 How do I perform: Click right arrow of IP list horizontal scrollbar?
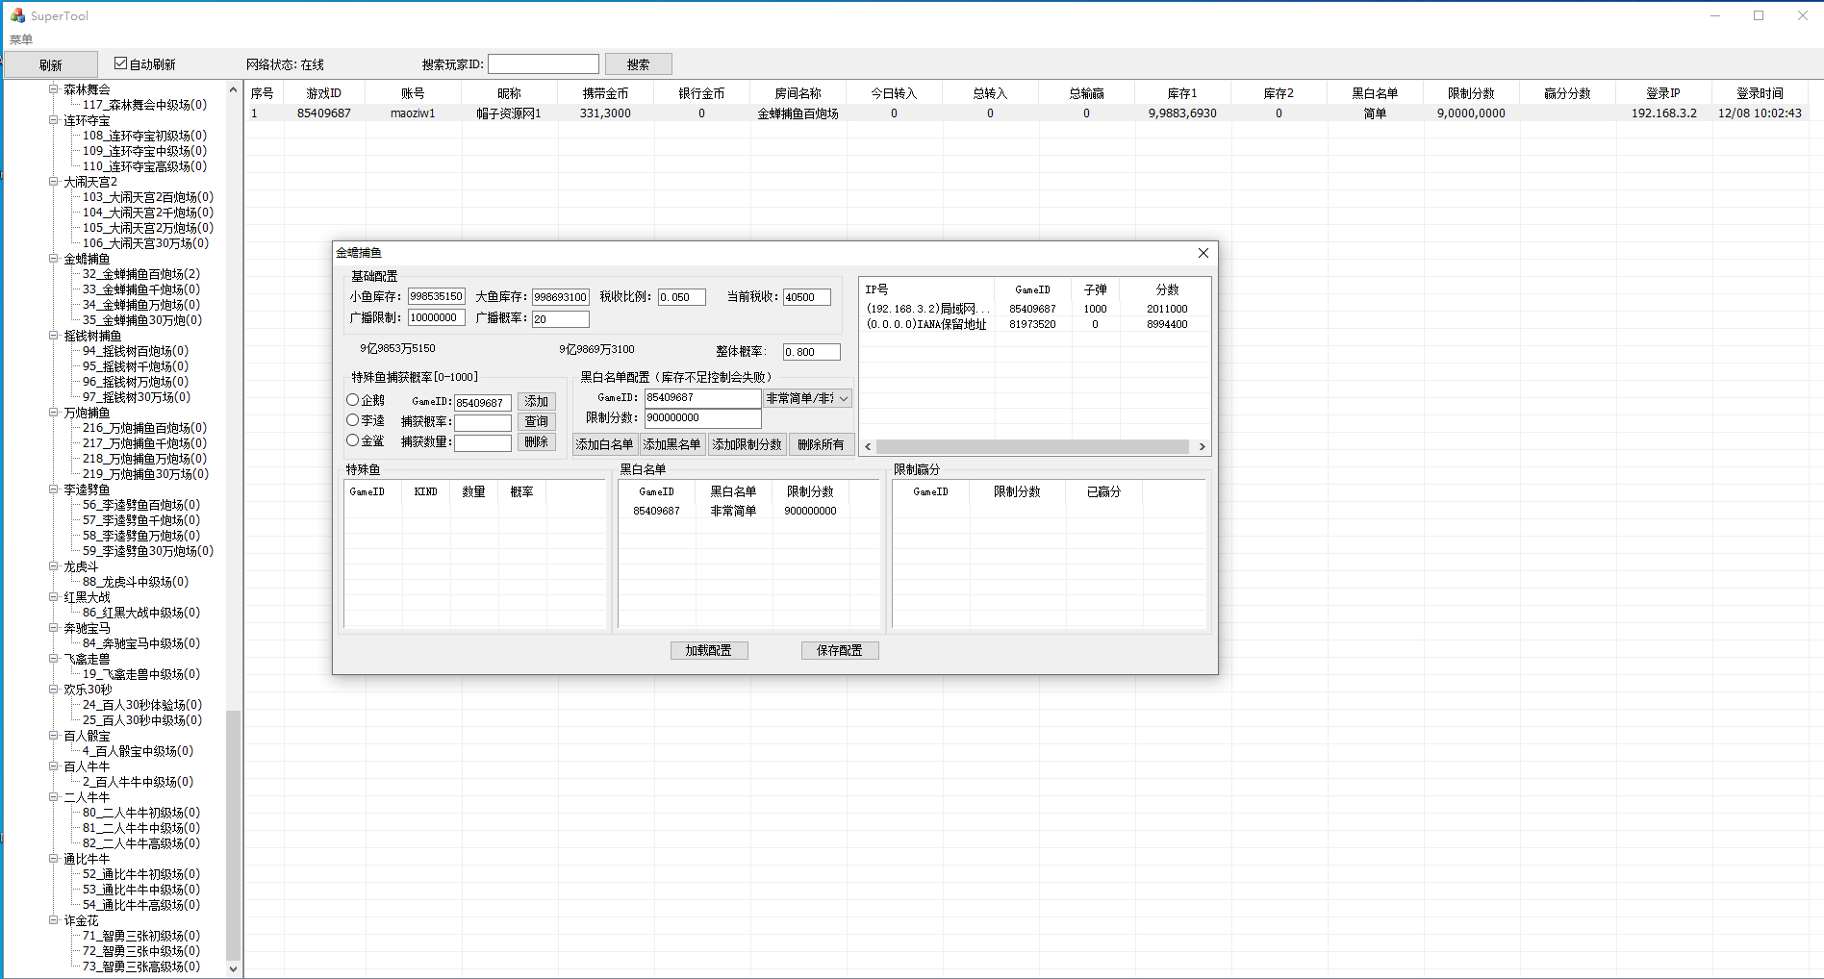click(x=1202, y=446)
